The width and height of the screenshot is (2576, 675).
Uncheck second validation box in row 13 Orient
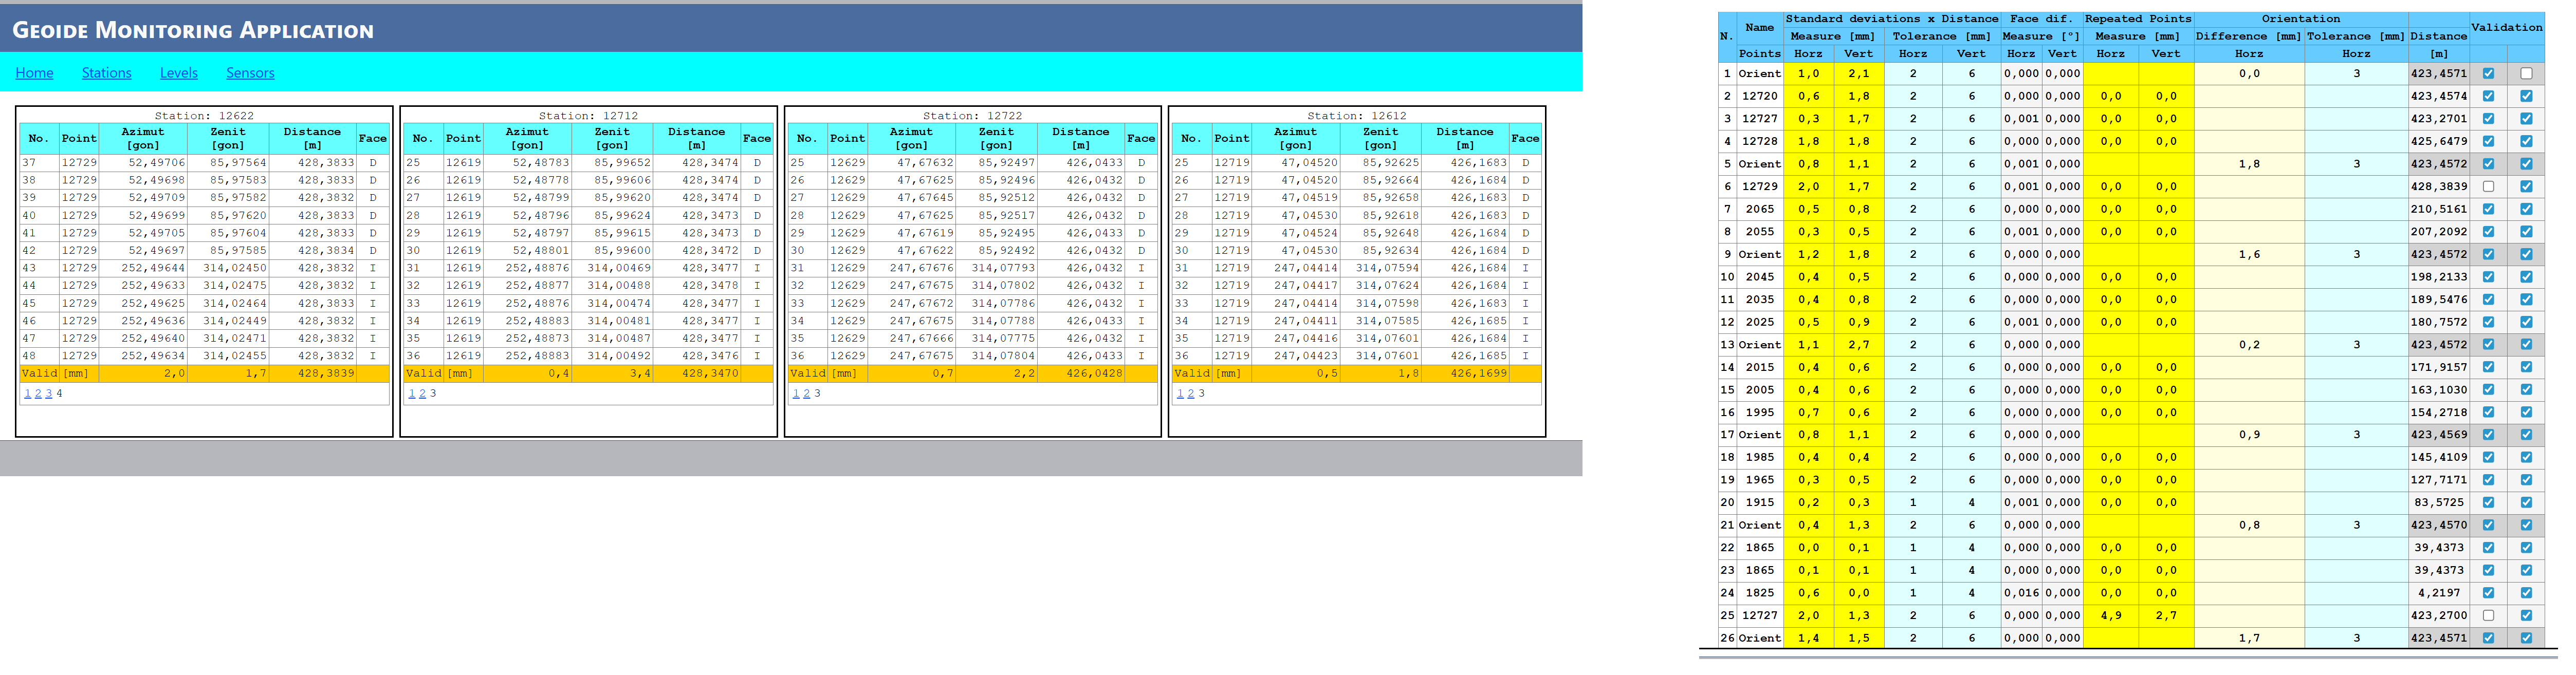(x=2526, y=344)
